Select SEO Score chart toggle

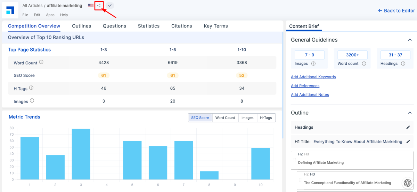point(200,118)
